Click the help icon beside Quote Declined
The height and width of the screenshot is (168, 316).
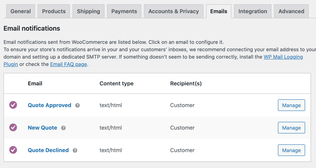75,150
